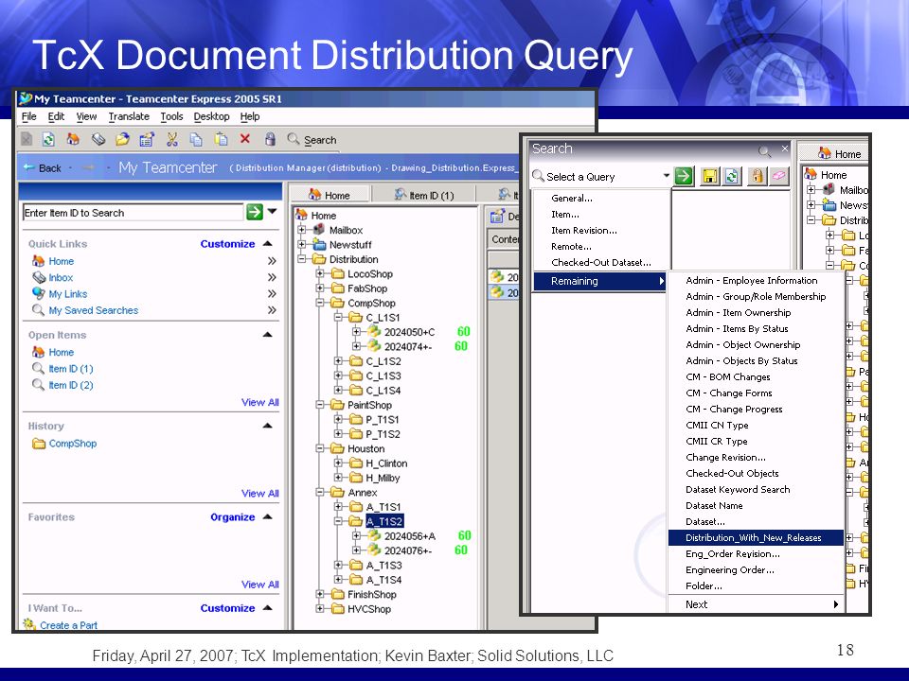909x681 pixels.
Task: Expand the C_L1S2 folder
Action: pos(338,360)
